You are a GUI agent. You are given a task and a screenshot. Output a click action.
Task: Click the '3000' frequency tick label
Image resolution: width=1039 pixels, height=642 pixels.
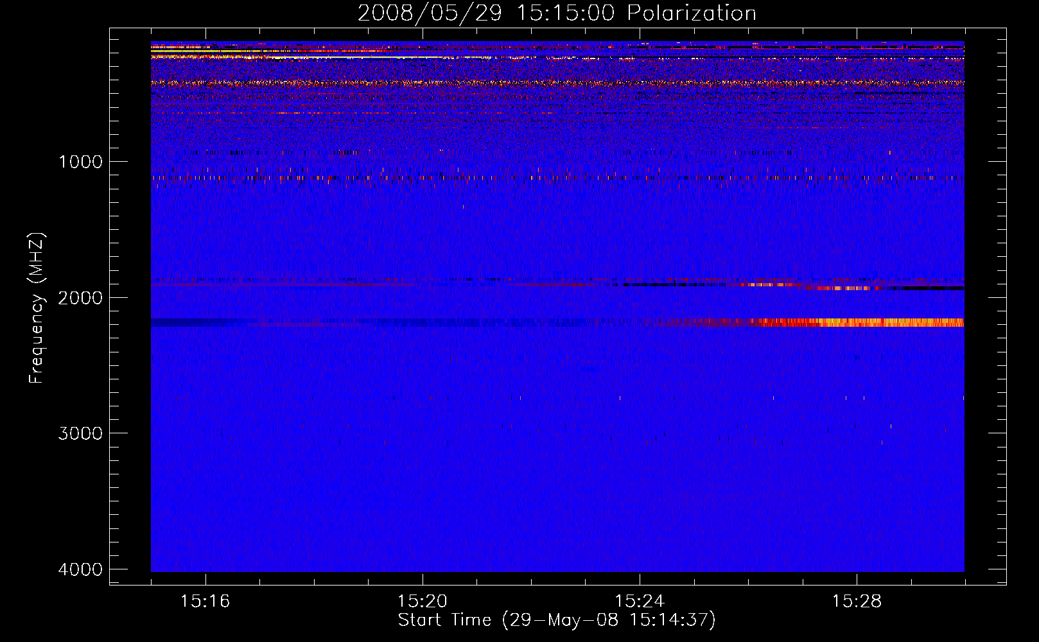(x=80, y=433)
